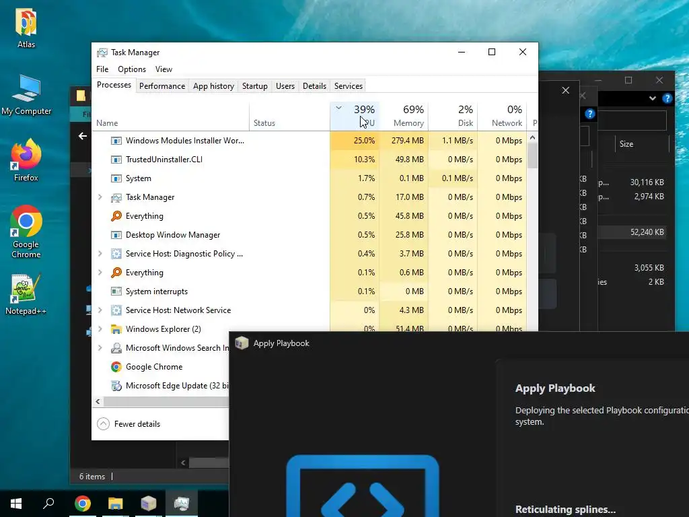This screenshot has height=517, width=689.
Task: Open AME Wizard box icon in taskbar
Action: tap(149, 503)
